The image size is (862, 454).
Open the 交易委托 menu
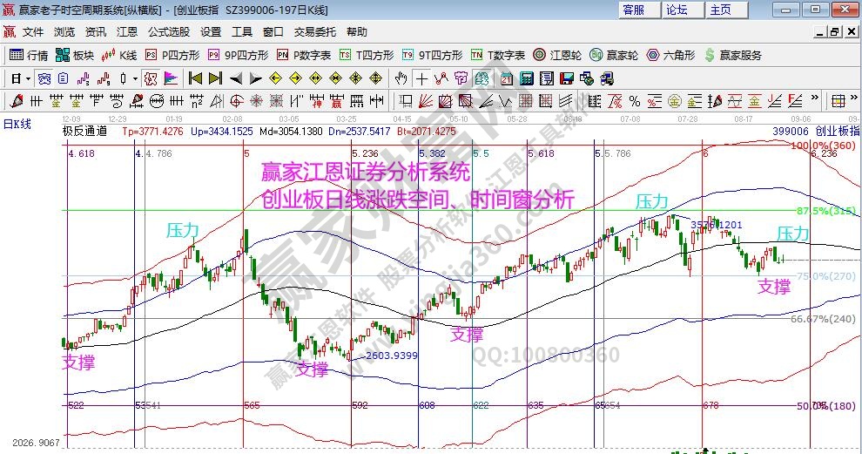click(x=314, y=32)
